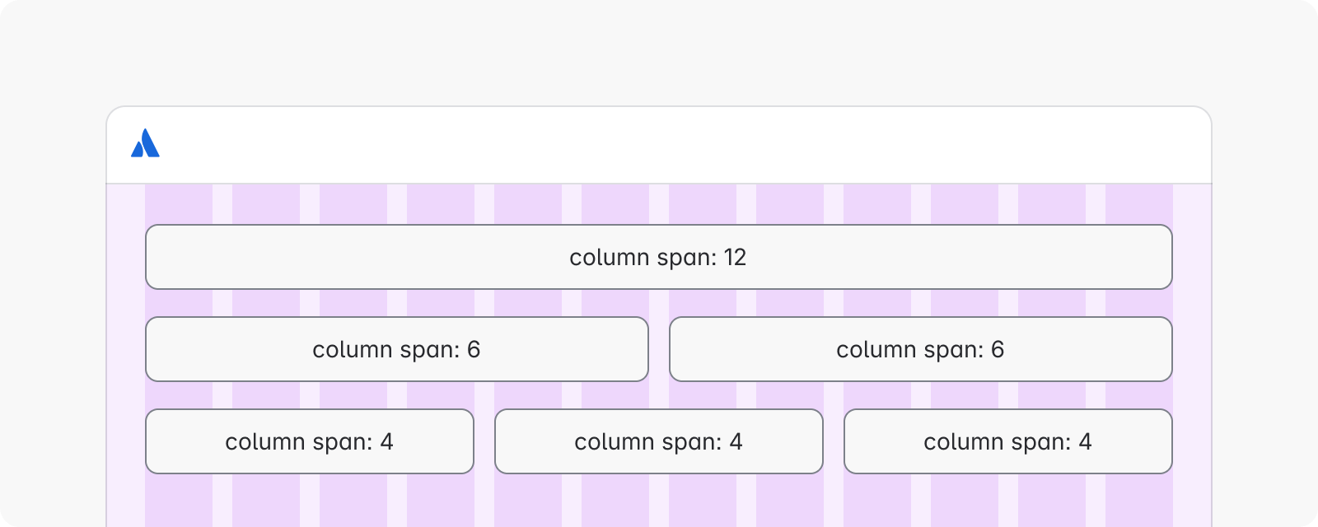This screenshot has height=527, width=1318.
Task: Click the gap between first and middle span 4 boxes
Action: [x=484, y=441]
